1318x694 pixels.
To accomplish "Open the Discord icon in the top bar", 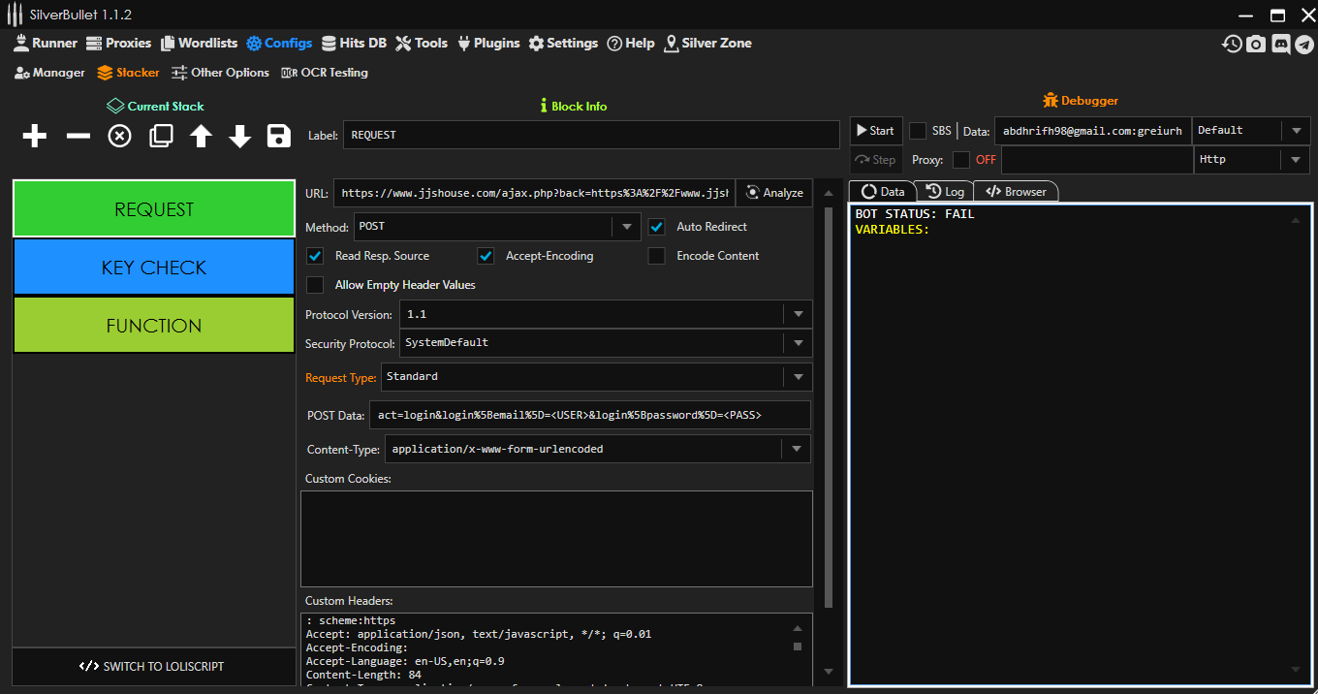I will (1280, 44).
